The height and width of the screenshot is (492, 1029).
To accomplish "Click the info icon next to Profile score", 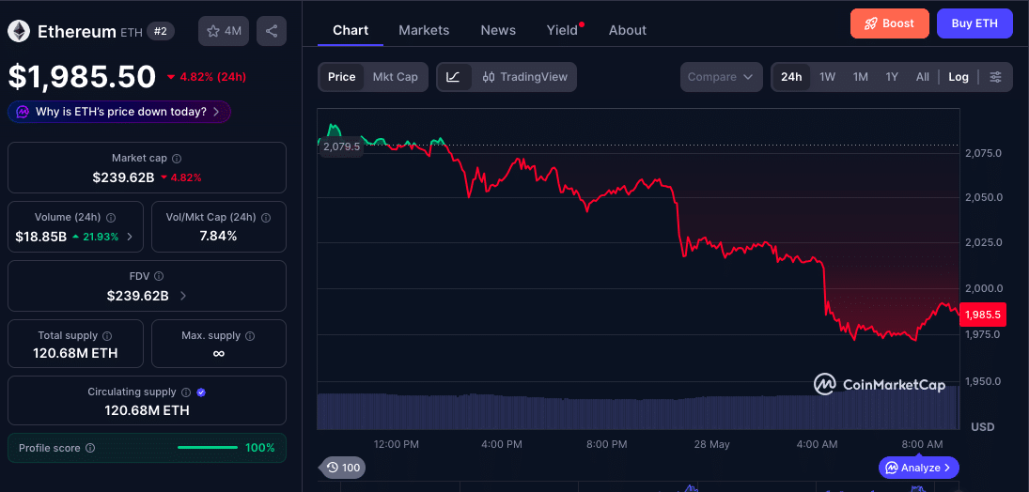I will click(x=90, y=448).
